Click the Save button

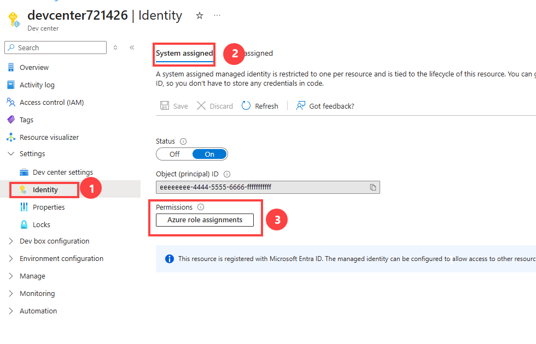(174, 106)
